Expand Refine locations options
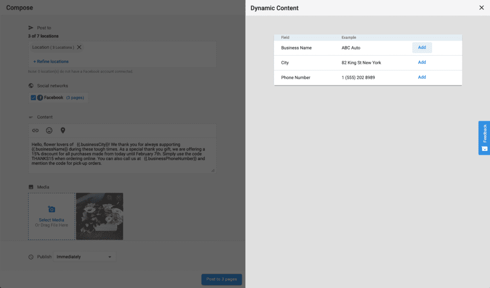The width and height of the screenshot is (490, 288). (x=51, y=61)
